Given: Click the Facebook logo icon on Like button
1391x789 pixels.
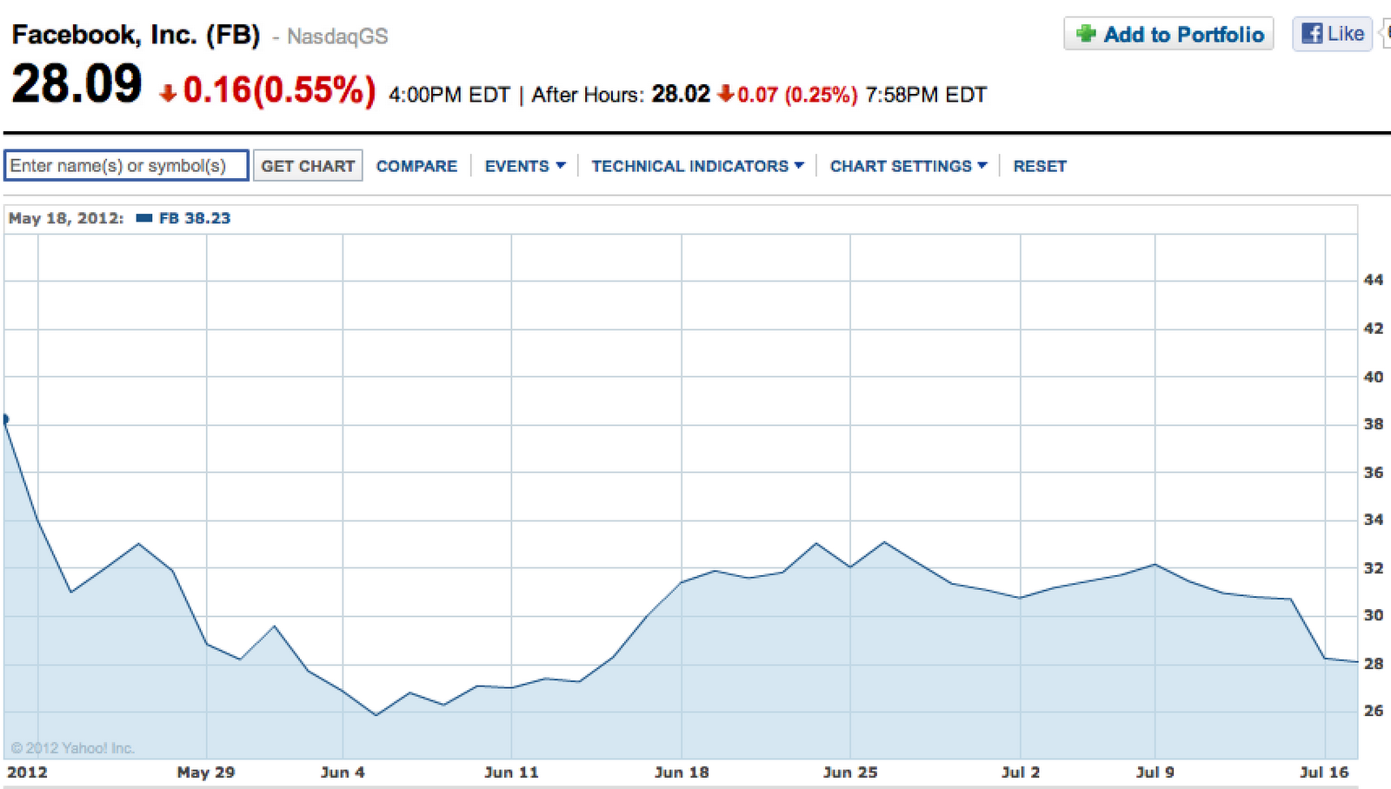Looking at the screenshot, I should [1312, 34].
